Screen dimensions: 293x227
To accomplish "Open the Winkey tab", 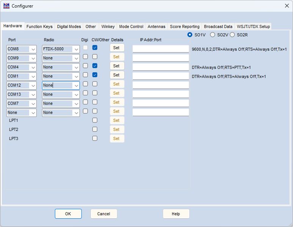I will (108, 26).
